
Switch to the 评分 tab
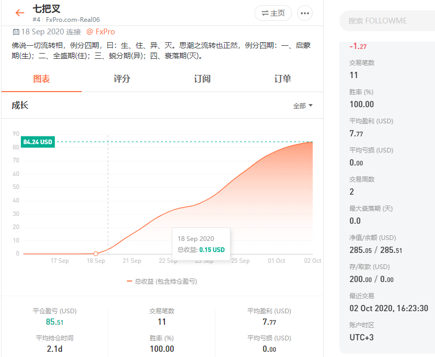pos(122,79)
